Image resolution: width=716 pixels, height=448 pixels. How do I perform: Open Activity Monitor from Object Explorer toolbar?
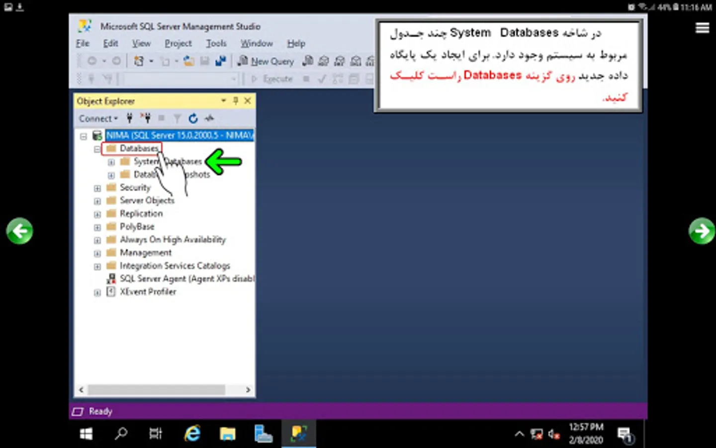tap(209, 118)
